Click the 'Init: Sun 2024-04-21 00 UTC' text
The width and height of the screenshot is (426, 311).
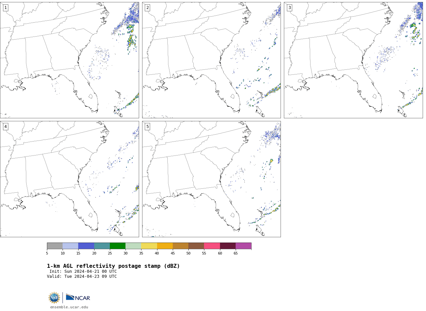(x=83, y=271)
